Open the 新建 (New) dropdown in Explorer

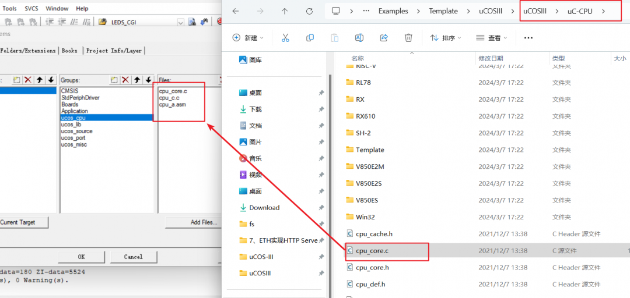coord(249,38)
